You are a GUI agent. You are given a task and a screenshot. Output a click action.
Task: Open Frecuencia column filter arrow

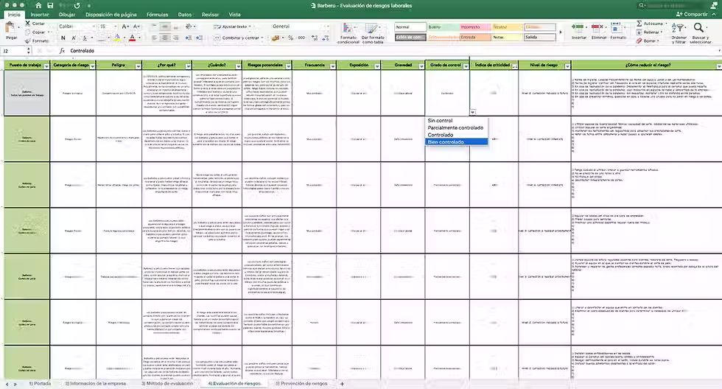[x=333, y=67]
